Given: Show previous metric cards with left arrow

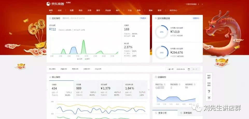Looking at the screenshot, I should [x=47, y=90].
